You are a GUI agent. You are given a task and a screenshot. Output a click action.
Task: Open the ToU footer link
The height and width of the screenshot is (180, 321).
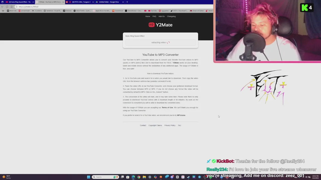(179, 125)
